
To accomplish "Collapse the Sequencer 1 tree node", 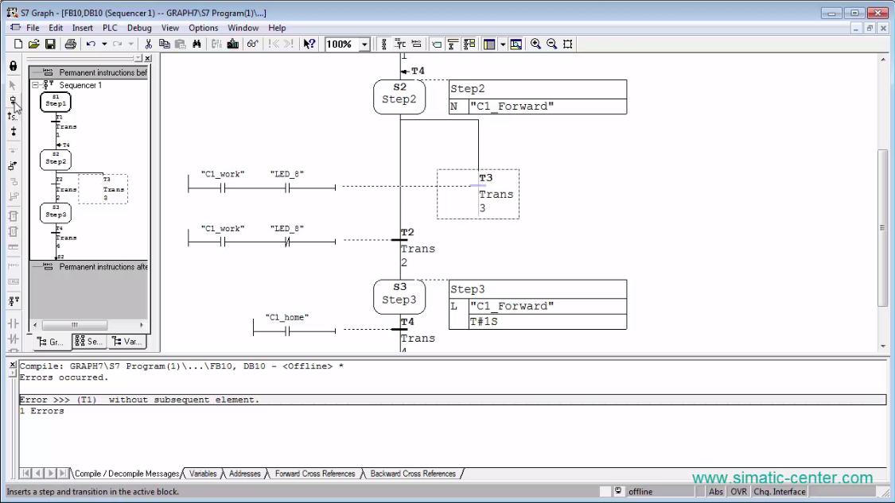I will point(35,85).
